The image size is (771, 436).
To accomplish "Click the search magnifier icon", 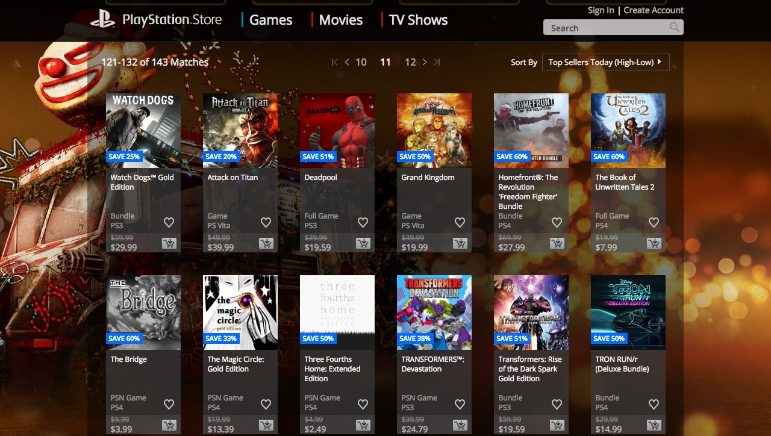I will point(675,27).
